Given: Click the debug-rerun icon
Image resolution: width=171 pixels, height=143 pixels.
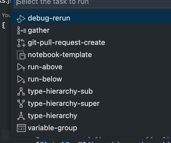Looking at the screenshot, I should 21,19.
